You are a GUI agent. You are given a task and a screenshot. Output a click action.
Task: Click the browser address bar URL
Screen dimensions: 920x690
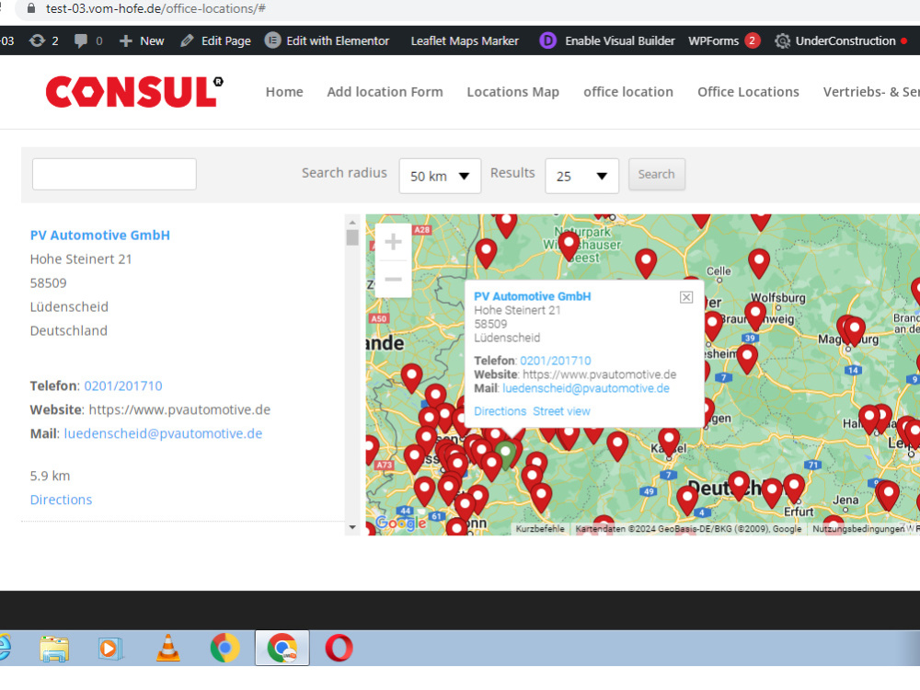155,8
